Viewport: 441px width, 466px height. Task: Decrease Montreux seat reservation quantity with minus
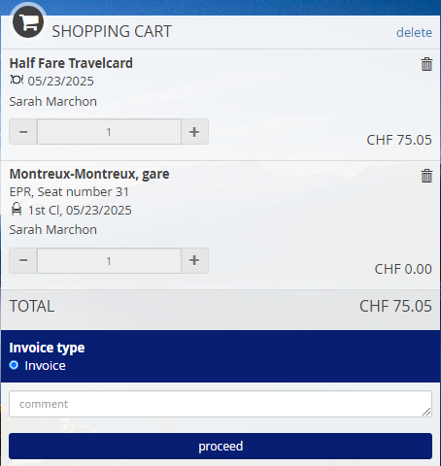(x=23, y=260)
